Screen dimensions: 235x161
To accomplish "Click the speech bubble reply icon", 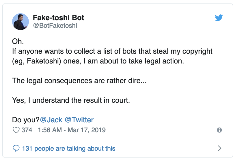I will point(16,149).
